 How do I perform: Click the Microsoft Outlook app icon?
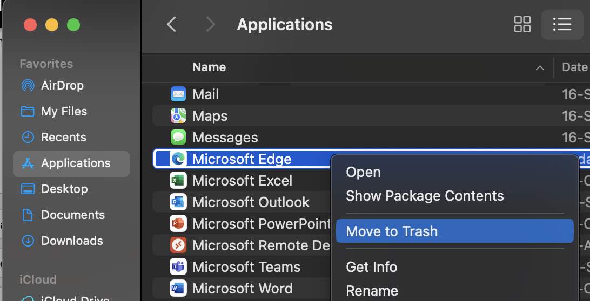[x=178, y=202]
